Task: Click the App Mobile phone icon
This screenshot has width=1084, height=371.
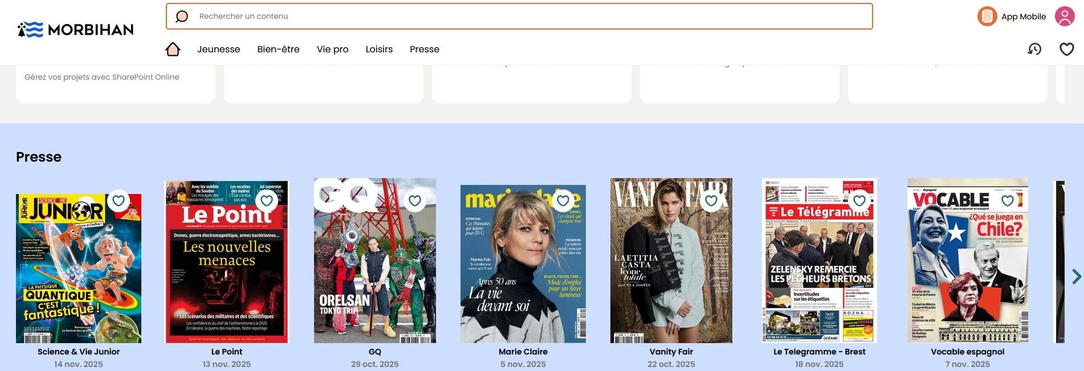Action: click(987, 17)
